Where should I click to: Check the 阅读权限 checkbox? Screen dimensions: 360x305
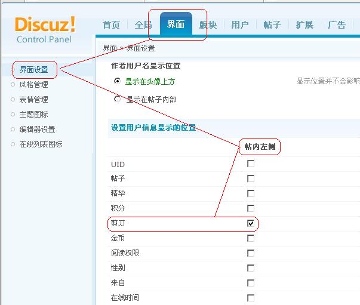(251, 253)
